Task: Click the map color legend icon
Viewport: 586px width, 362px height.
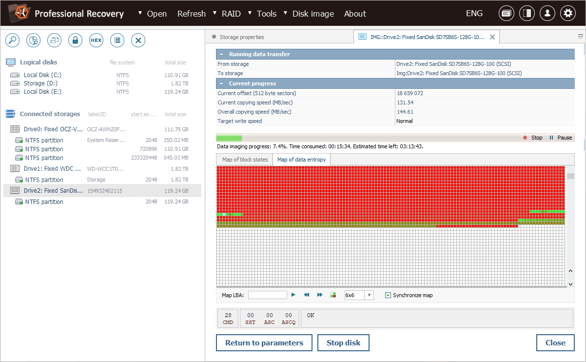Action: [333, 295]
